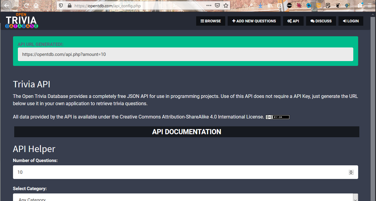376x201 pixels.
Task: Click the blue globe extension icon
Action: point(309,5)
